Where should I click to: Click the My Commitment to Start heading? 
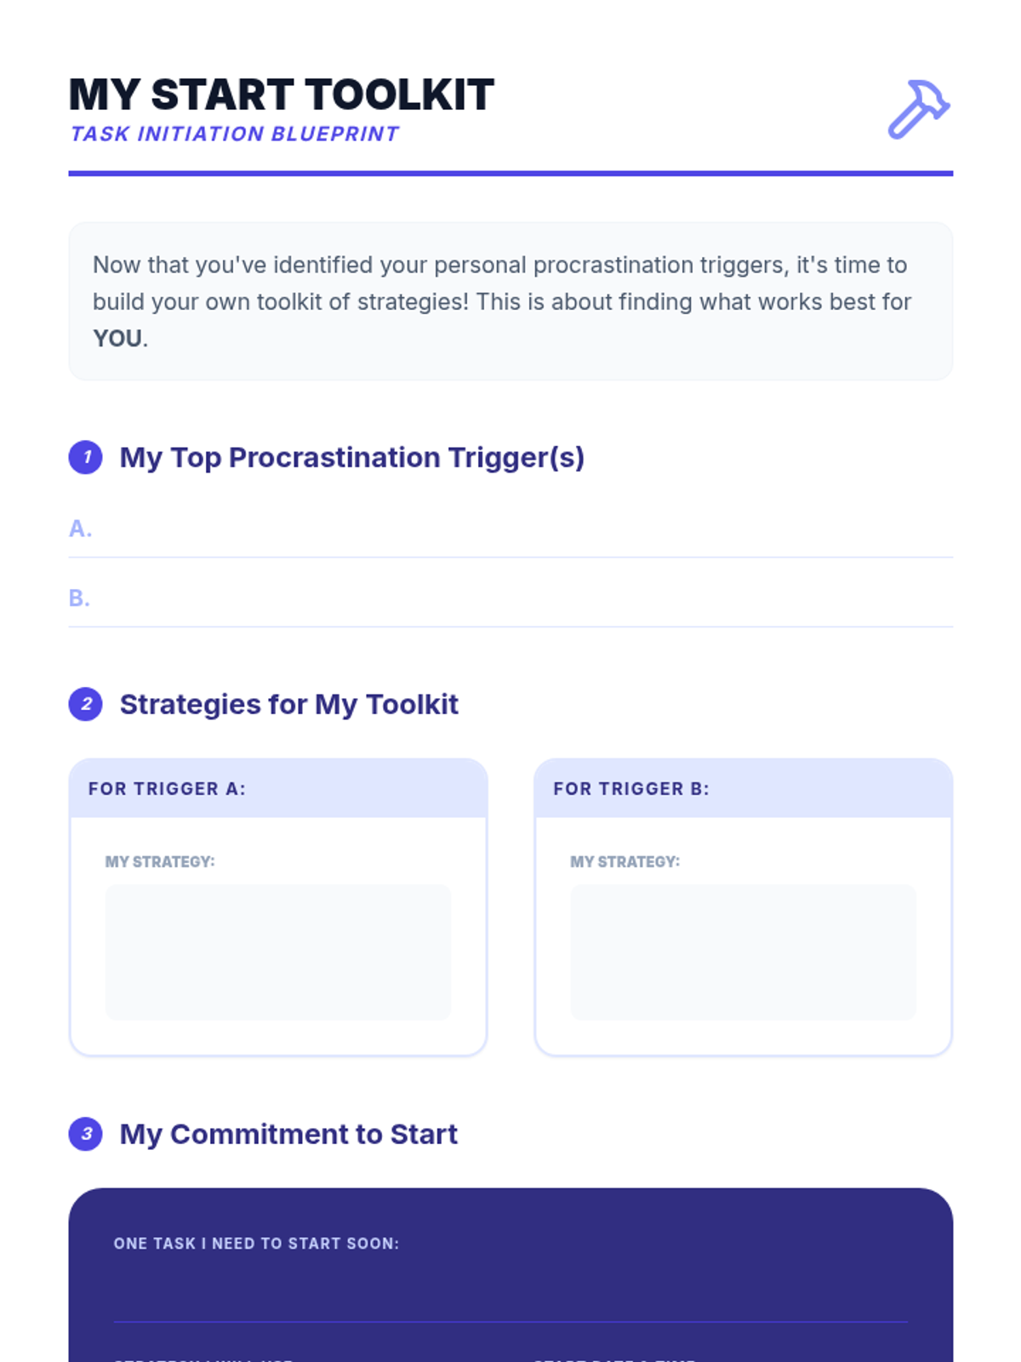[288, 1134]
